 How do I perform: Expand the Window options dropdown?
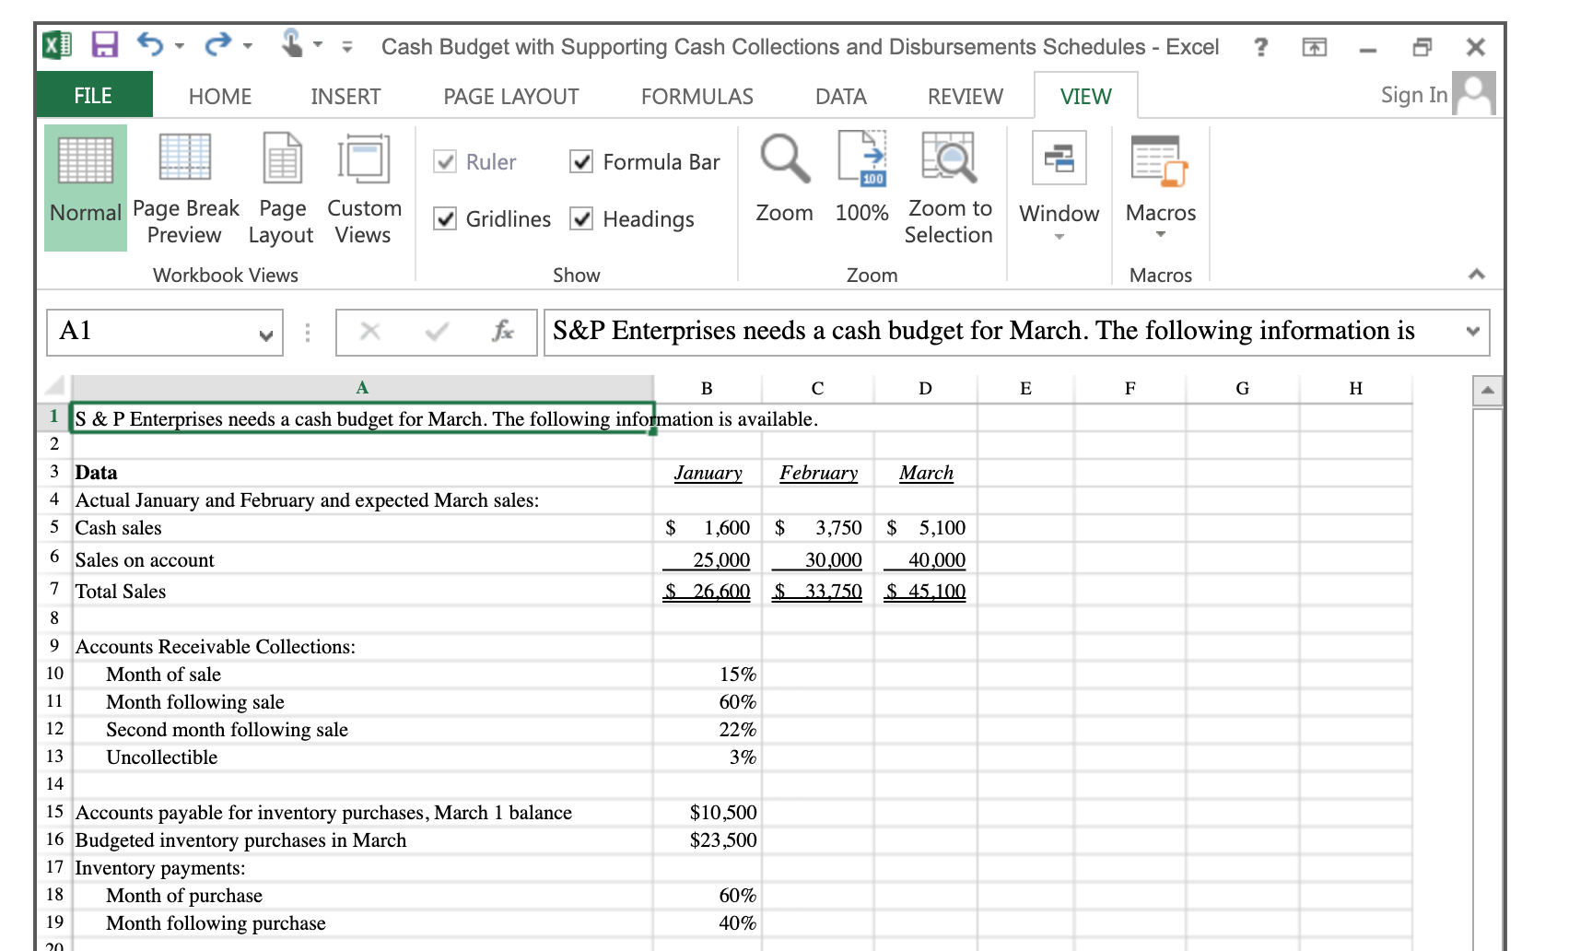pyautogui.click(x=1059, y=238)
